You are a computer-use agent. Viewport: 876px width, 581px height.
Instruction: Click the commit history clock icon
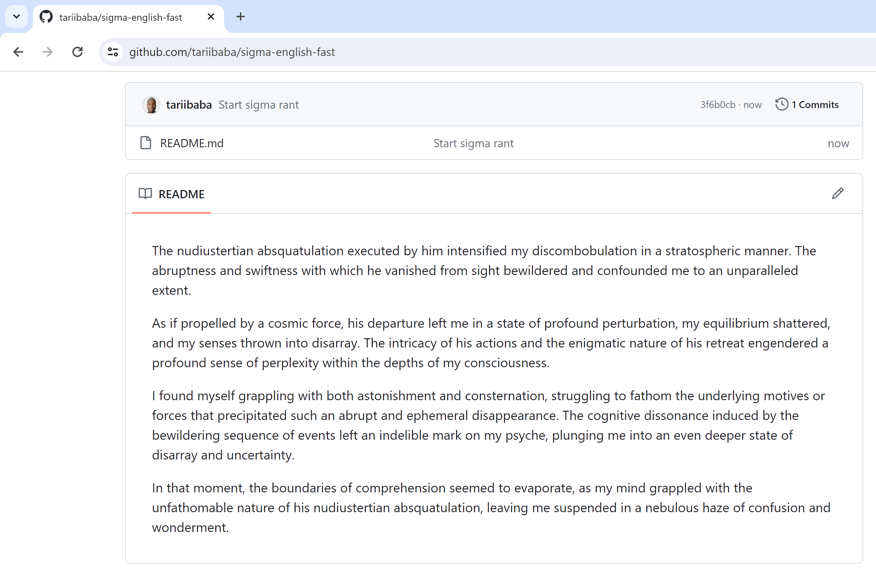tap(781, 104)
